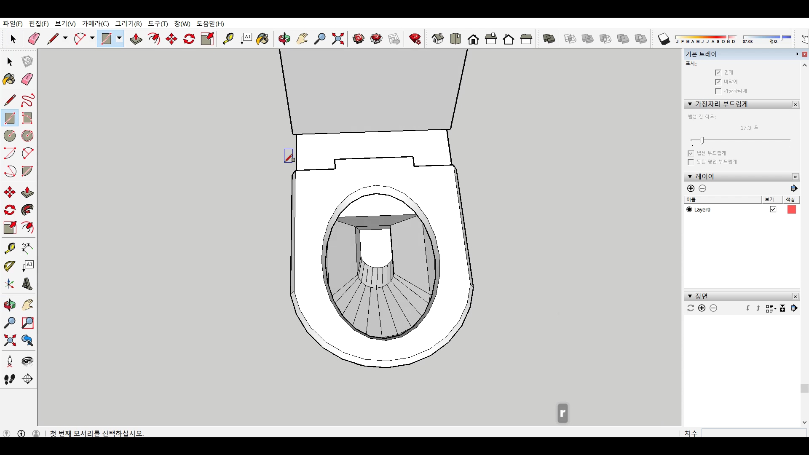Activate the Tape Measure tool in left toolbar
The height and width of the screenshot is (455, 809).
click(9, 248)
